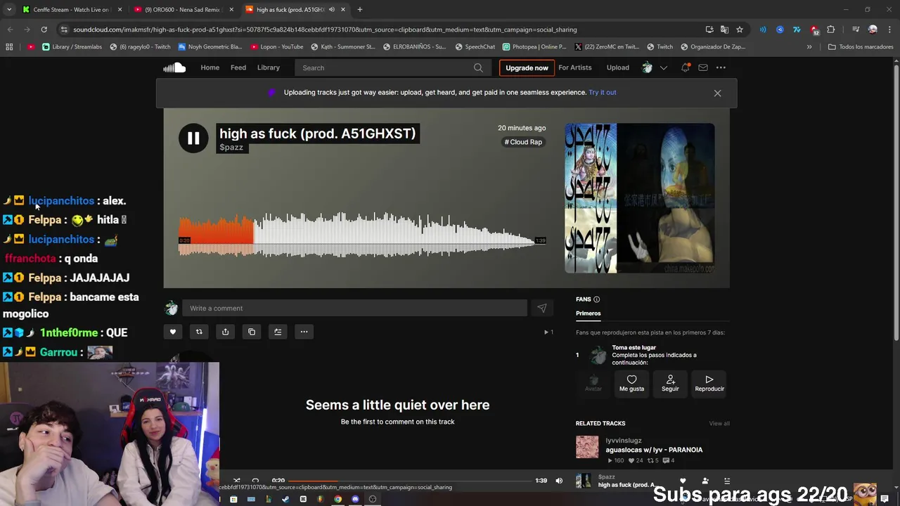The image size is (900, 506).
Task: Open the notifications bell in SoundCloud header
Action: (x=685, y=67)
